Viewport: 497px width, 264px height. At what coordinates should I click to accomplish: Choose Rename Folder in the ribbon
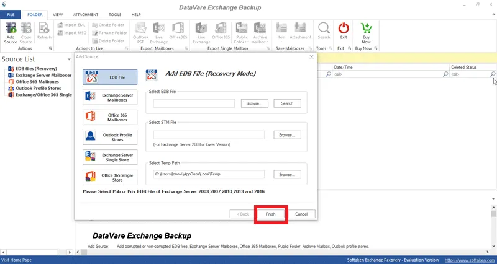(x=109, y=33)
